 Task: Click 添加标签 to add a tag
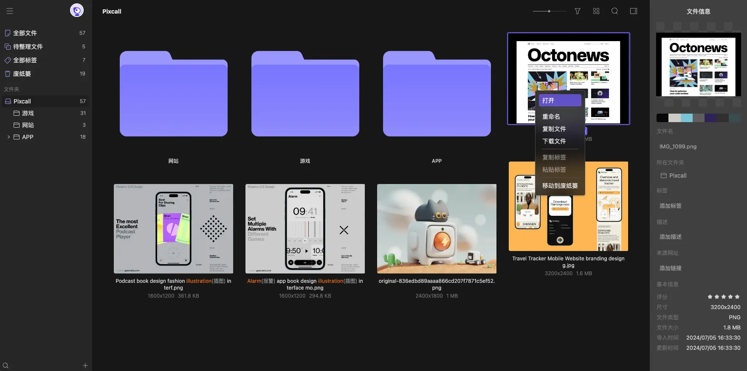click(670, 206)
